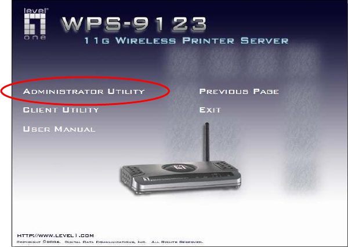348x247 pixels.
Task: Click the WPS-9123 product title
Action: click(x=134, y=24)
